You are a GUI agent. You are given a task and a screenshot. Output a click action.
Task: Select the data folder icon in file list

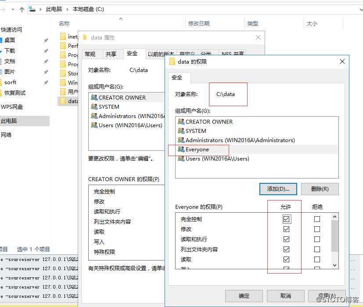63,101
